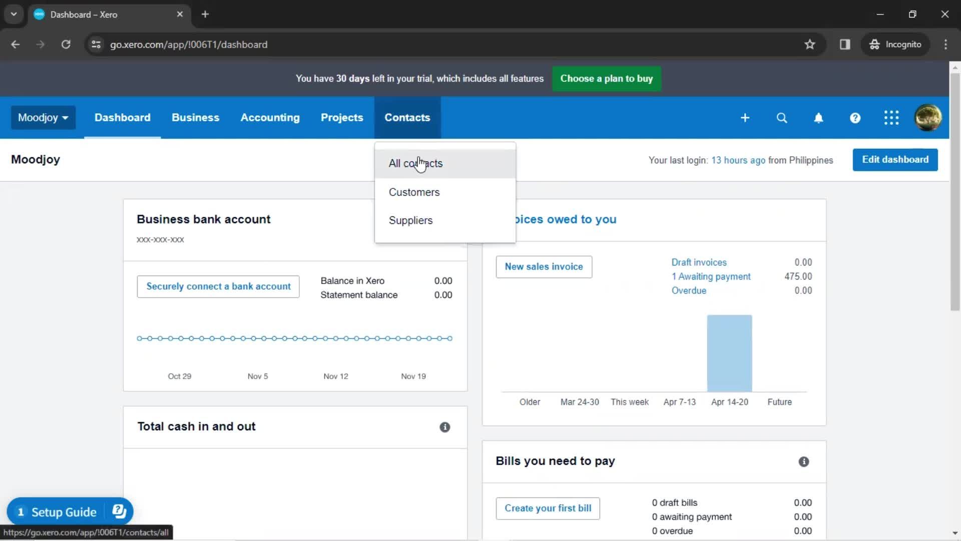Click the page vertical scrollbar
This screenshot has height=541, width=961.
954,192
